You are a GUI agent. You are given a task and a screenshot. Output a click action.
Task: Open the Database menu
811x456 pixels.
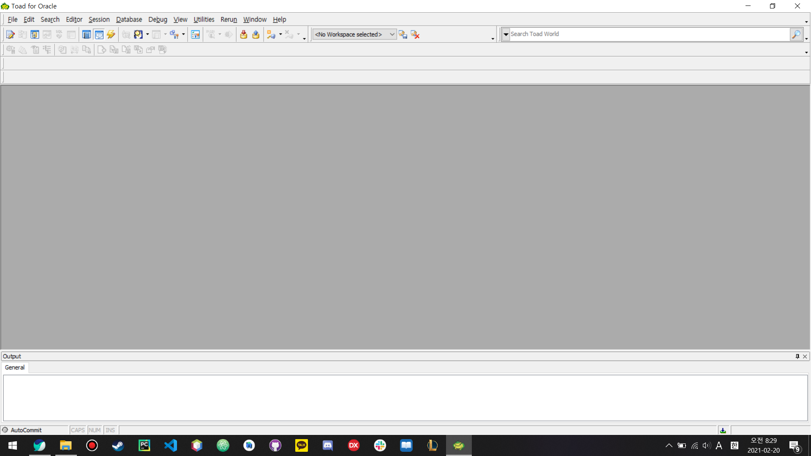click(x=129, y=19)
